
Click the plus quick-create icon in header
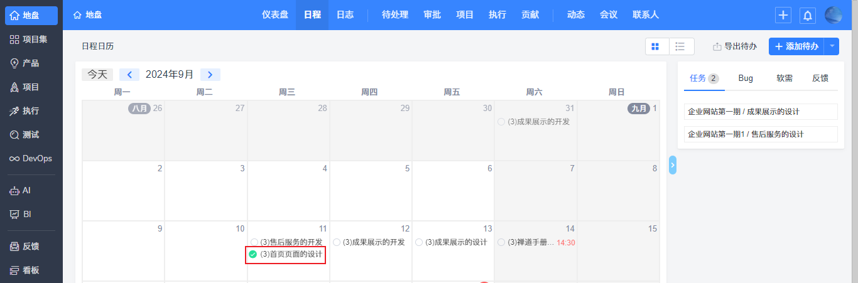click(x=783, y=15)
